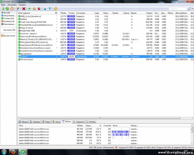
Task: Switch to the Скорость tab
Action: [x=79, y=122]
